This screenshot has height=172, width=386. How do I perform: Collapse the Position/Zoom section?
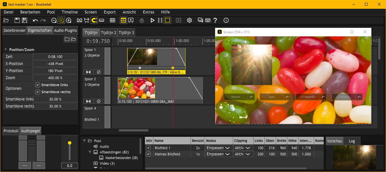[6, 50]
